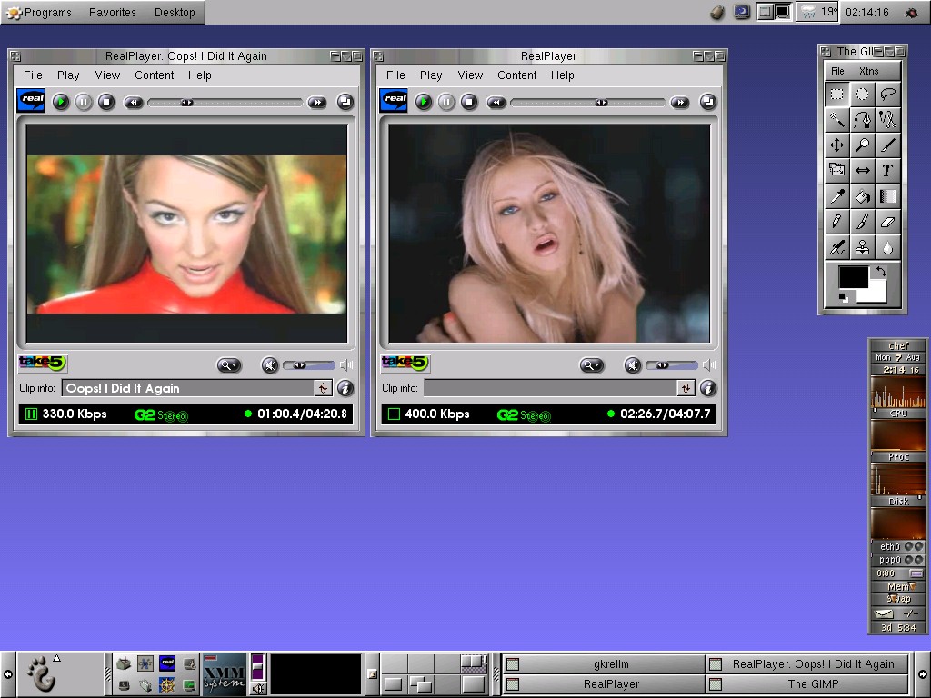Open Desktop menu in top panel

click(x=175, y=12)
